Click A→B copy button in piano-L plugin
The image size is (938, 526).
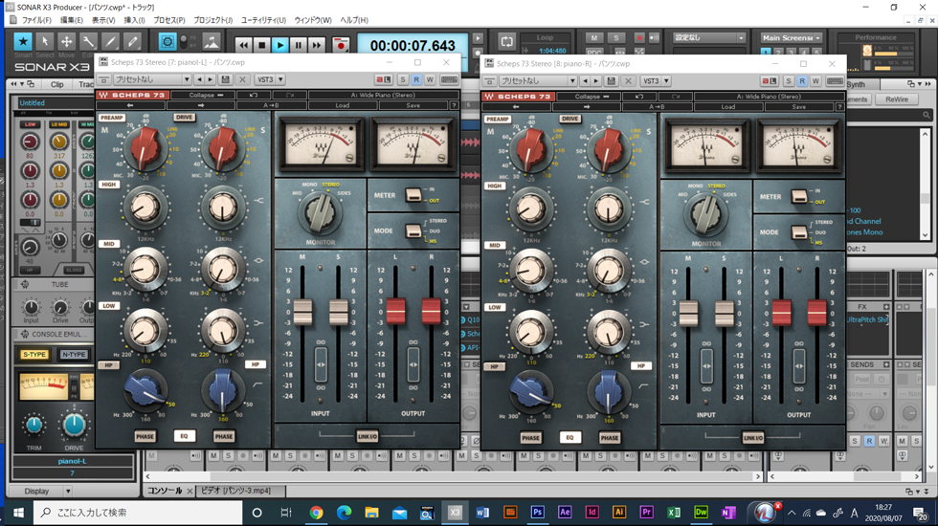(271, 105)
